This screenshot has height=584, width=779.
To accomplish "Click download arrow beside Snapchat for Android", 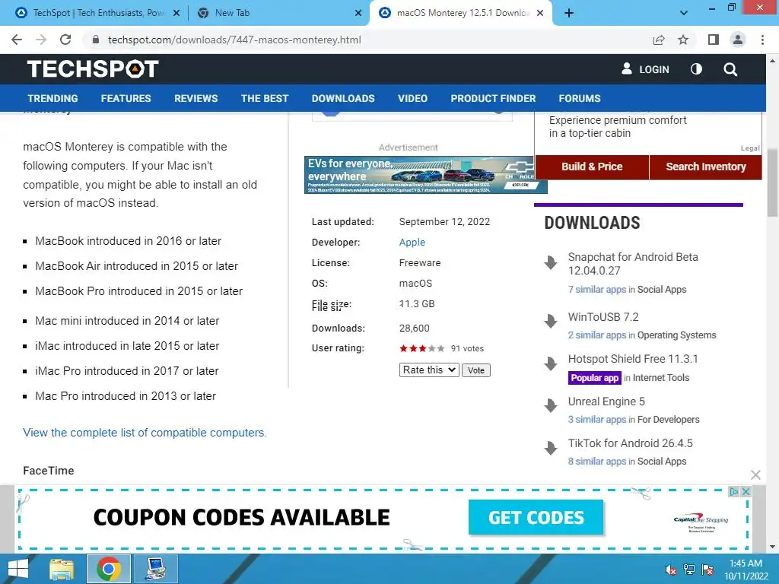I will [551, 262].
